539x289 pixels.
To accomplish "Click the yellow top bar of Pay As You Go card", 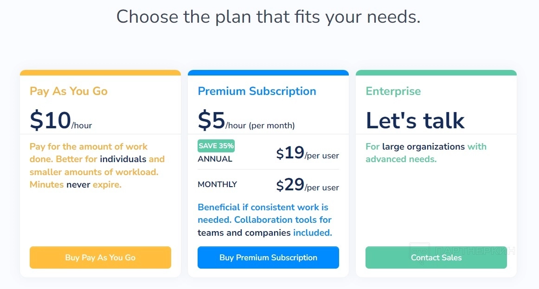I will [100, 73].
